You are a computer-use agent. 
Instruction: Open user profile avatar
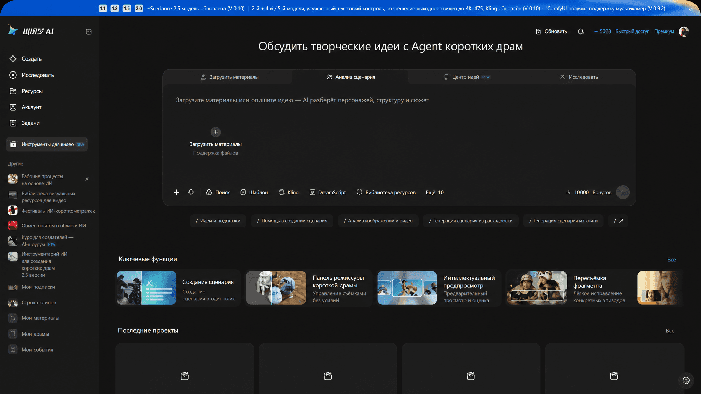(684, 31)
